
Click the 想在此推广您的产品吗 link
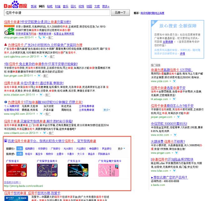pos(169,177)
